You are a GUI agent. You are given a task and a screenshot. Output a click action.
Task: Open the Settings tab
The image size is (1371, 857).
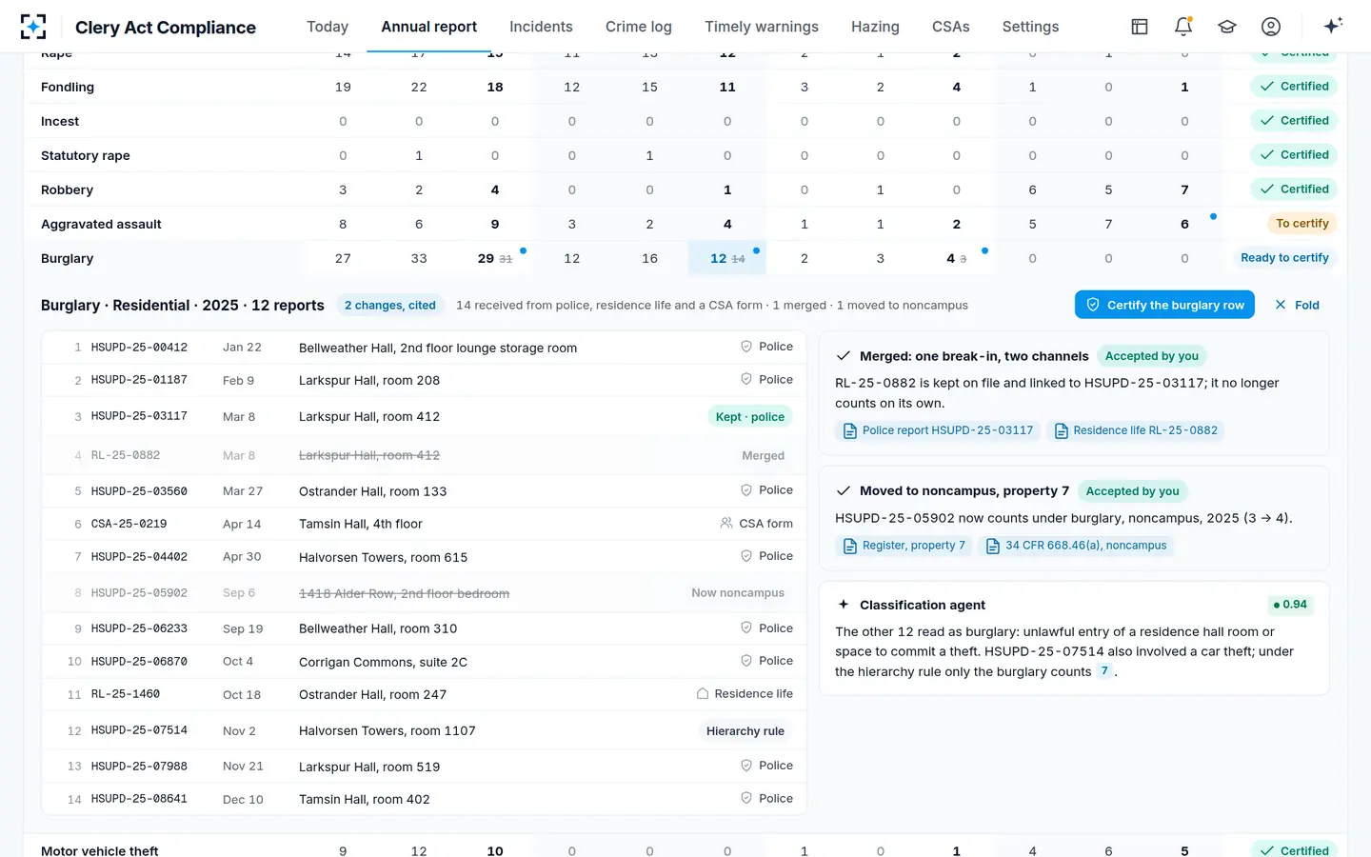[x=1030, y=27]
